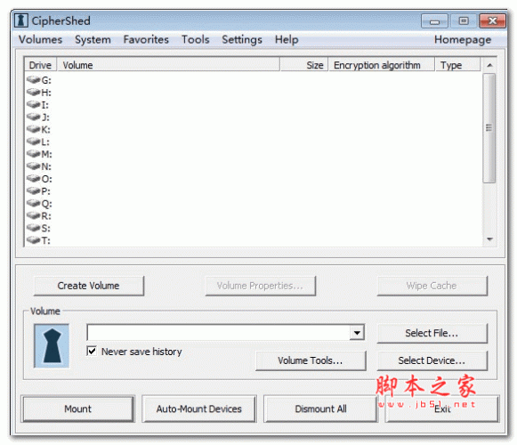Open the Homepage menu item

[x=463, y=39]
